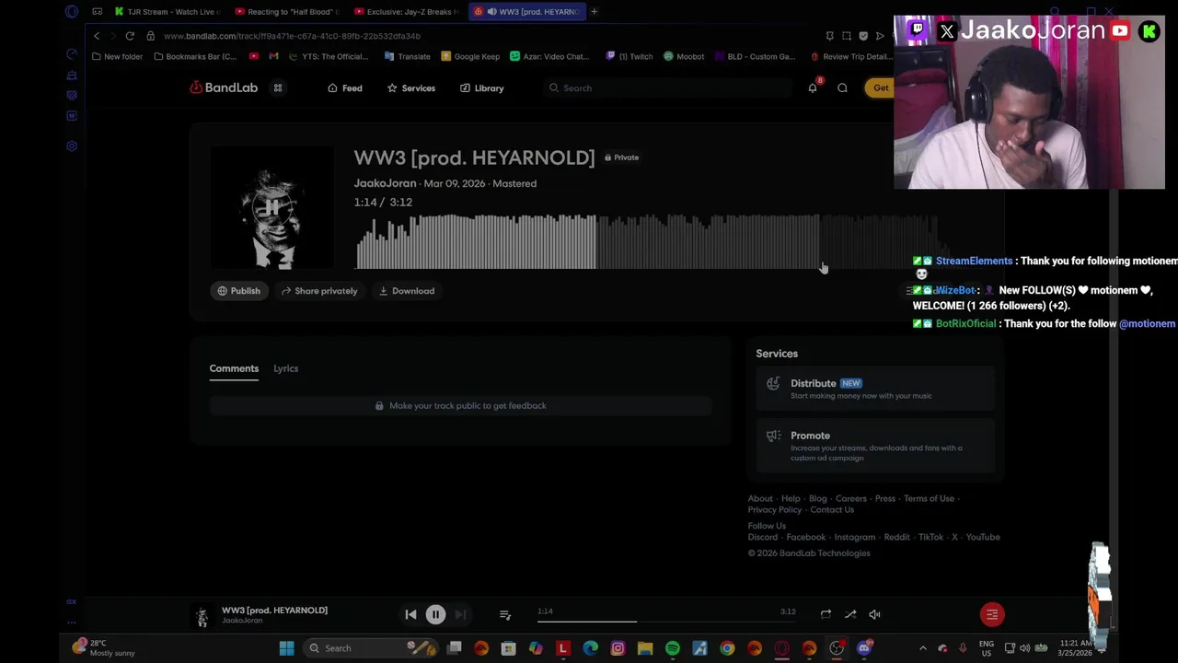Open the BandLab home logo
Viewport: 1178px width, 663px height.
[x=224, y=87]
